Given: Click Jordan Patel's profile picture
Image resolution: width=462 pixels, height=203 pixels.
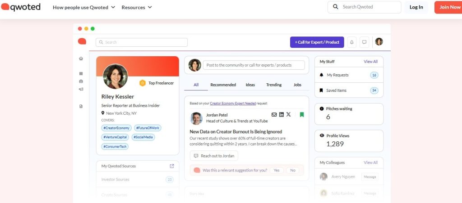Looking at the screenshot, I should 196,118.
